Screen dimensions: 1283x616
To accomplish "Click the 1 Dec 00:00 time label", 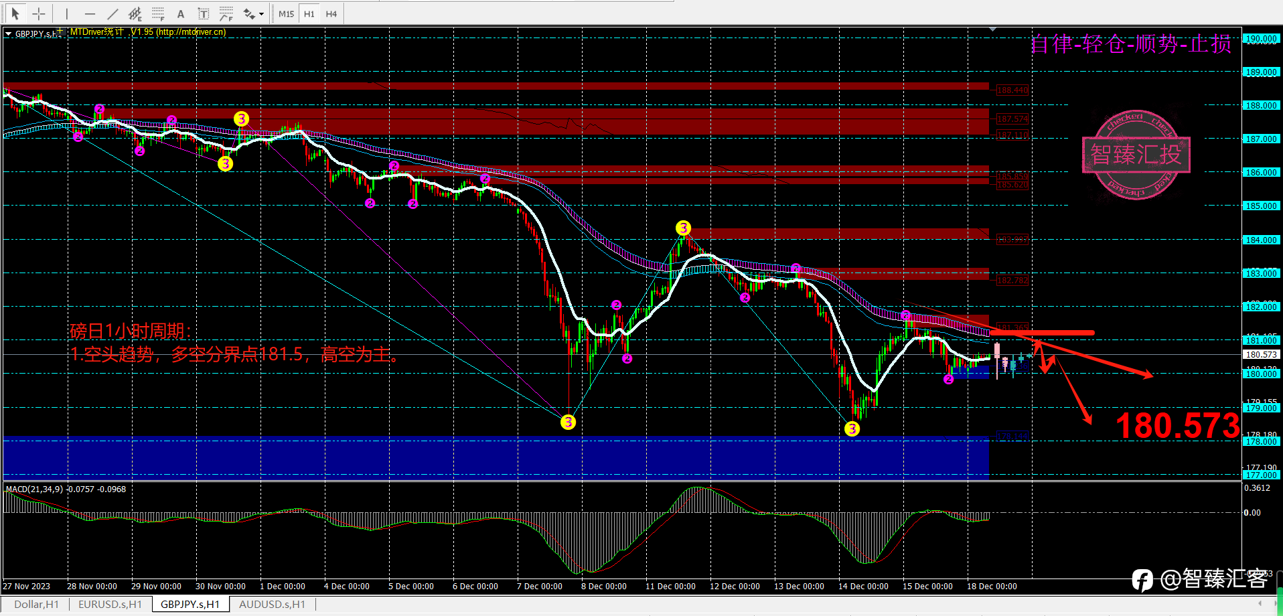I will point(282,586).
